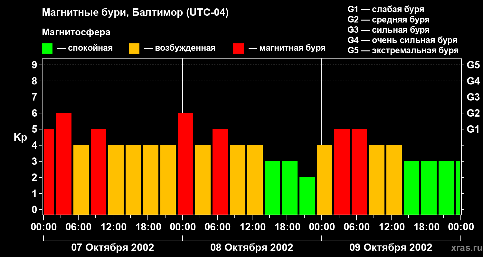Click the orange "возбужденная" legend swatch
483x257 pixels.
coord(134,49)
